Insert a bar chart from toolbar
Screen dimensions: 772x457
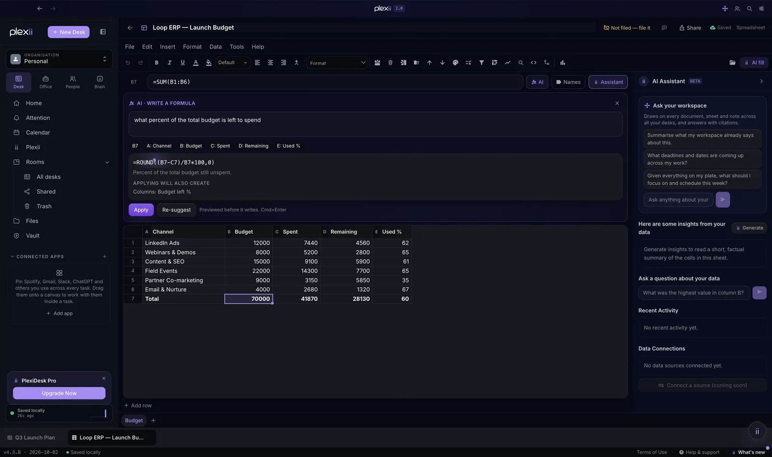[563, 63]
